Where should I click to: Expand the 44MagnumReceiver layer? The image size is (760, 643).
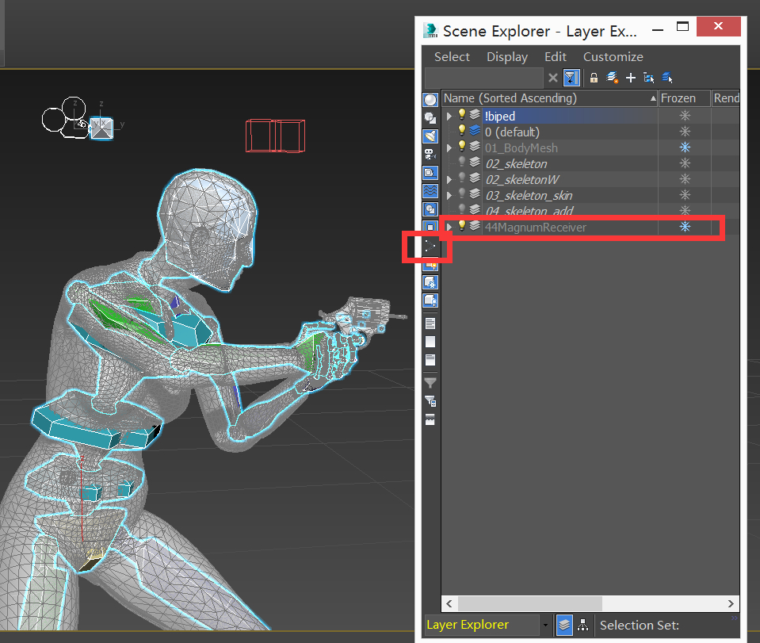click(x=449, y=227)
